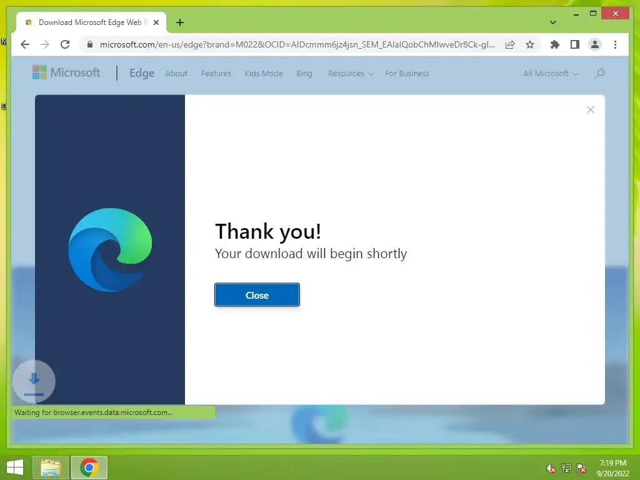View site security lock info
640x480 pixels.
pyautogui.click(x=90, y=44)
